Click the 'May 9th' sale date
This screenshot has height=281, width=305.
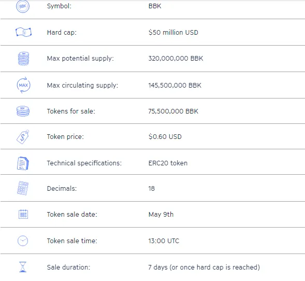click(x=161, y=215)
